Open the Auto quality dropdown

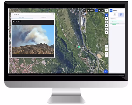pyautogui.click(x=18, y=21)
